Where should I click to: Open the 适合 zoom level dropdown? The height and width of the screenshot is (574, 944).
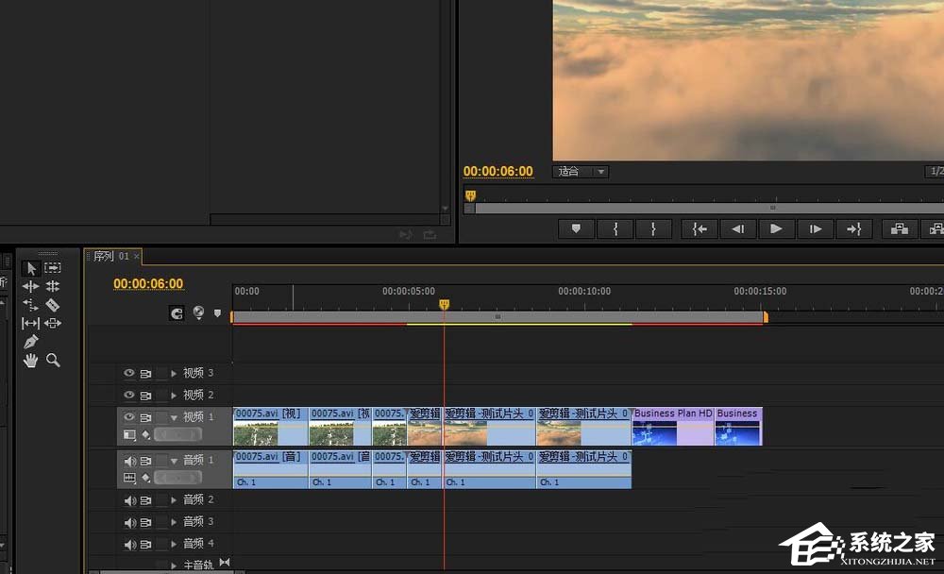click(582, 172)
